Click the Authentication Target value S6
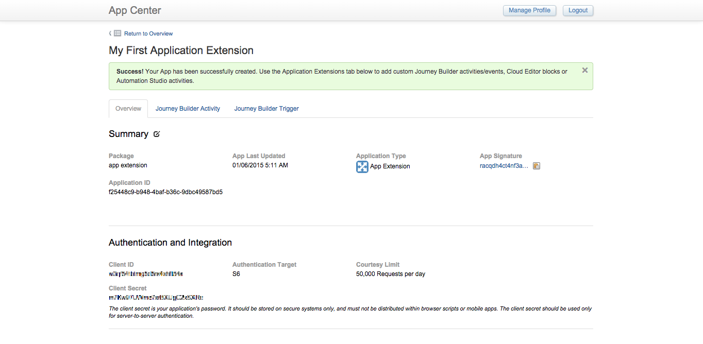This screenshot has width=703, height=344. click(x=236, y=274)
